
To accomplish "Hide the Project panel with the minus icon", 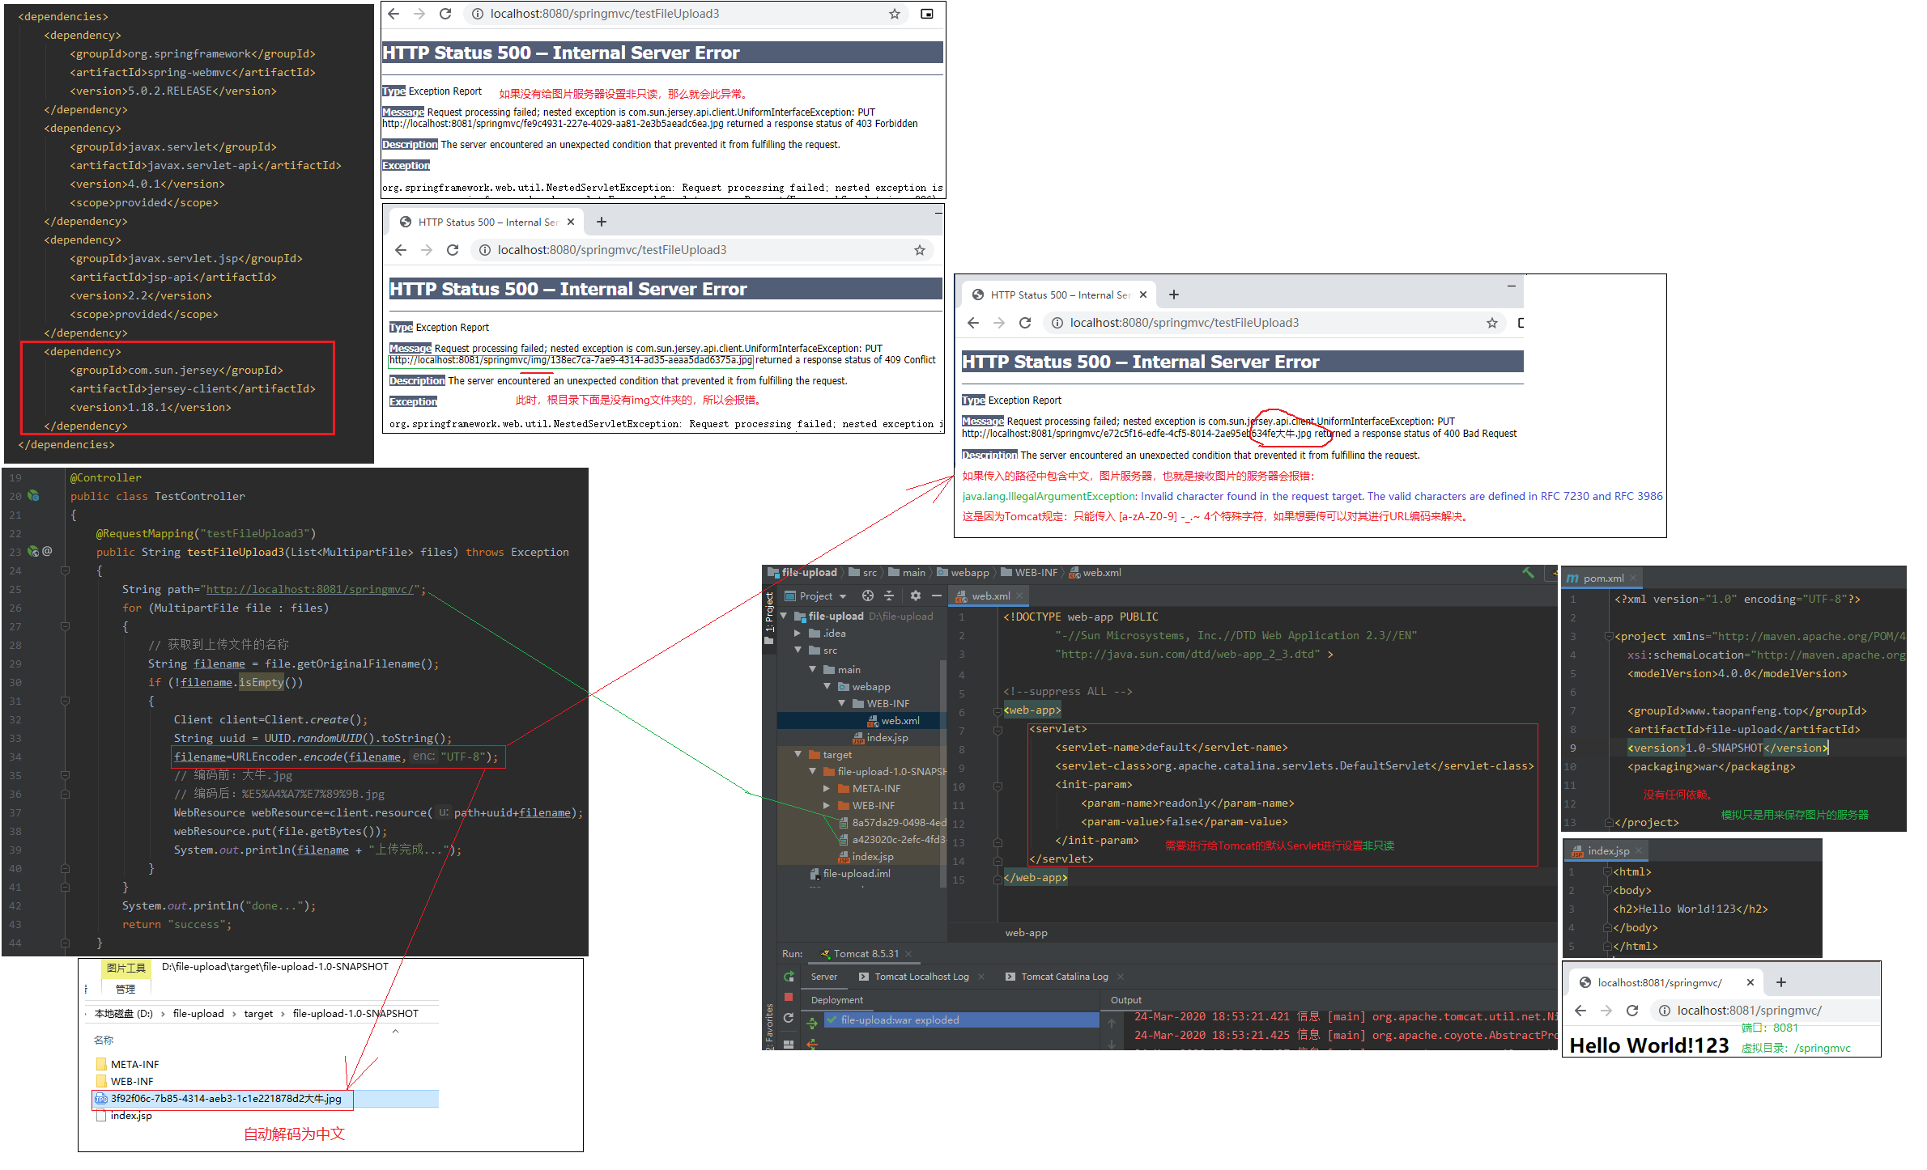I will click(937, 596).
